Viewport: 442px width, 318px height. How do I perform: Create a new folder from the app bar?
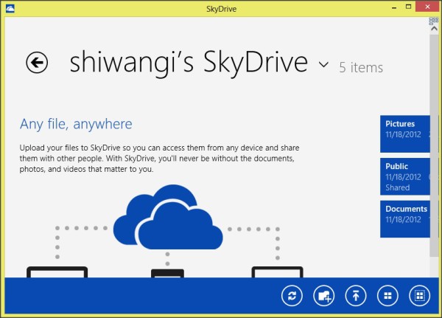(x=323, y=296)
